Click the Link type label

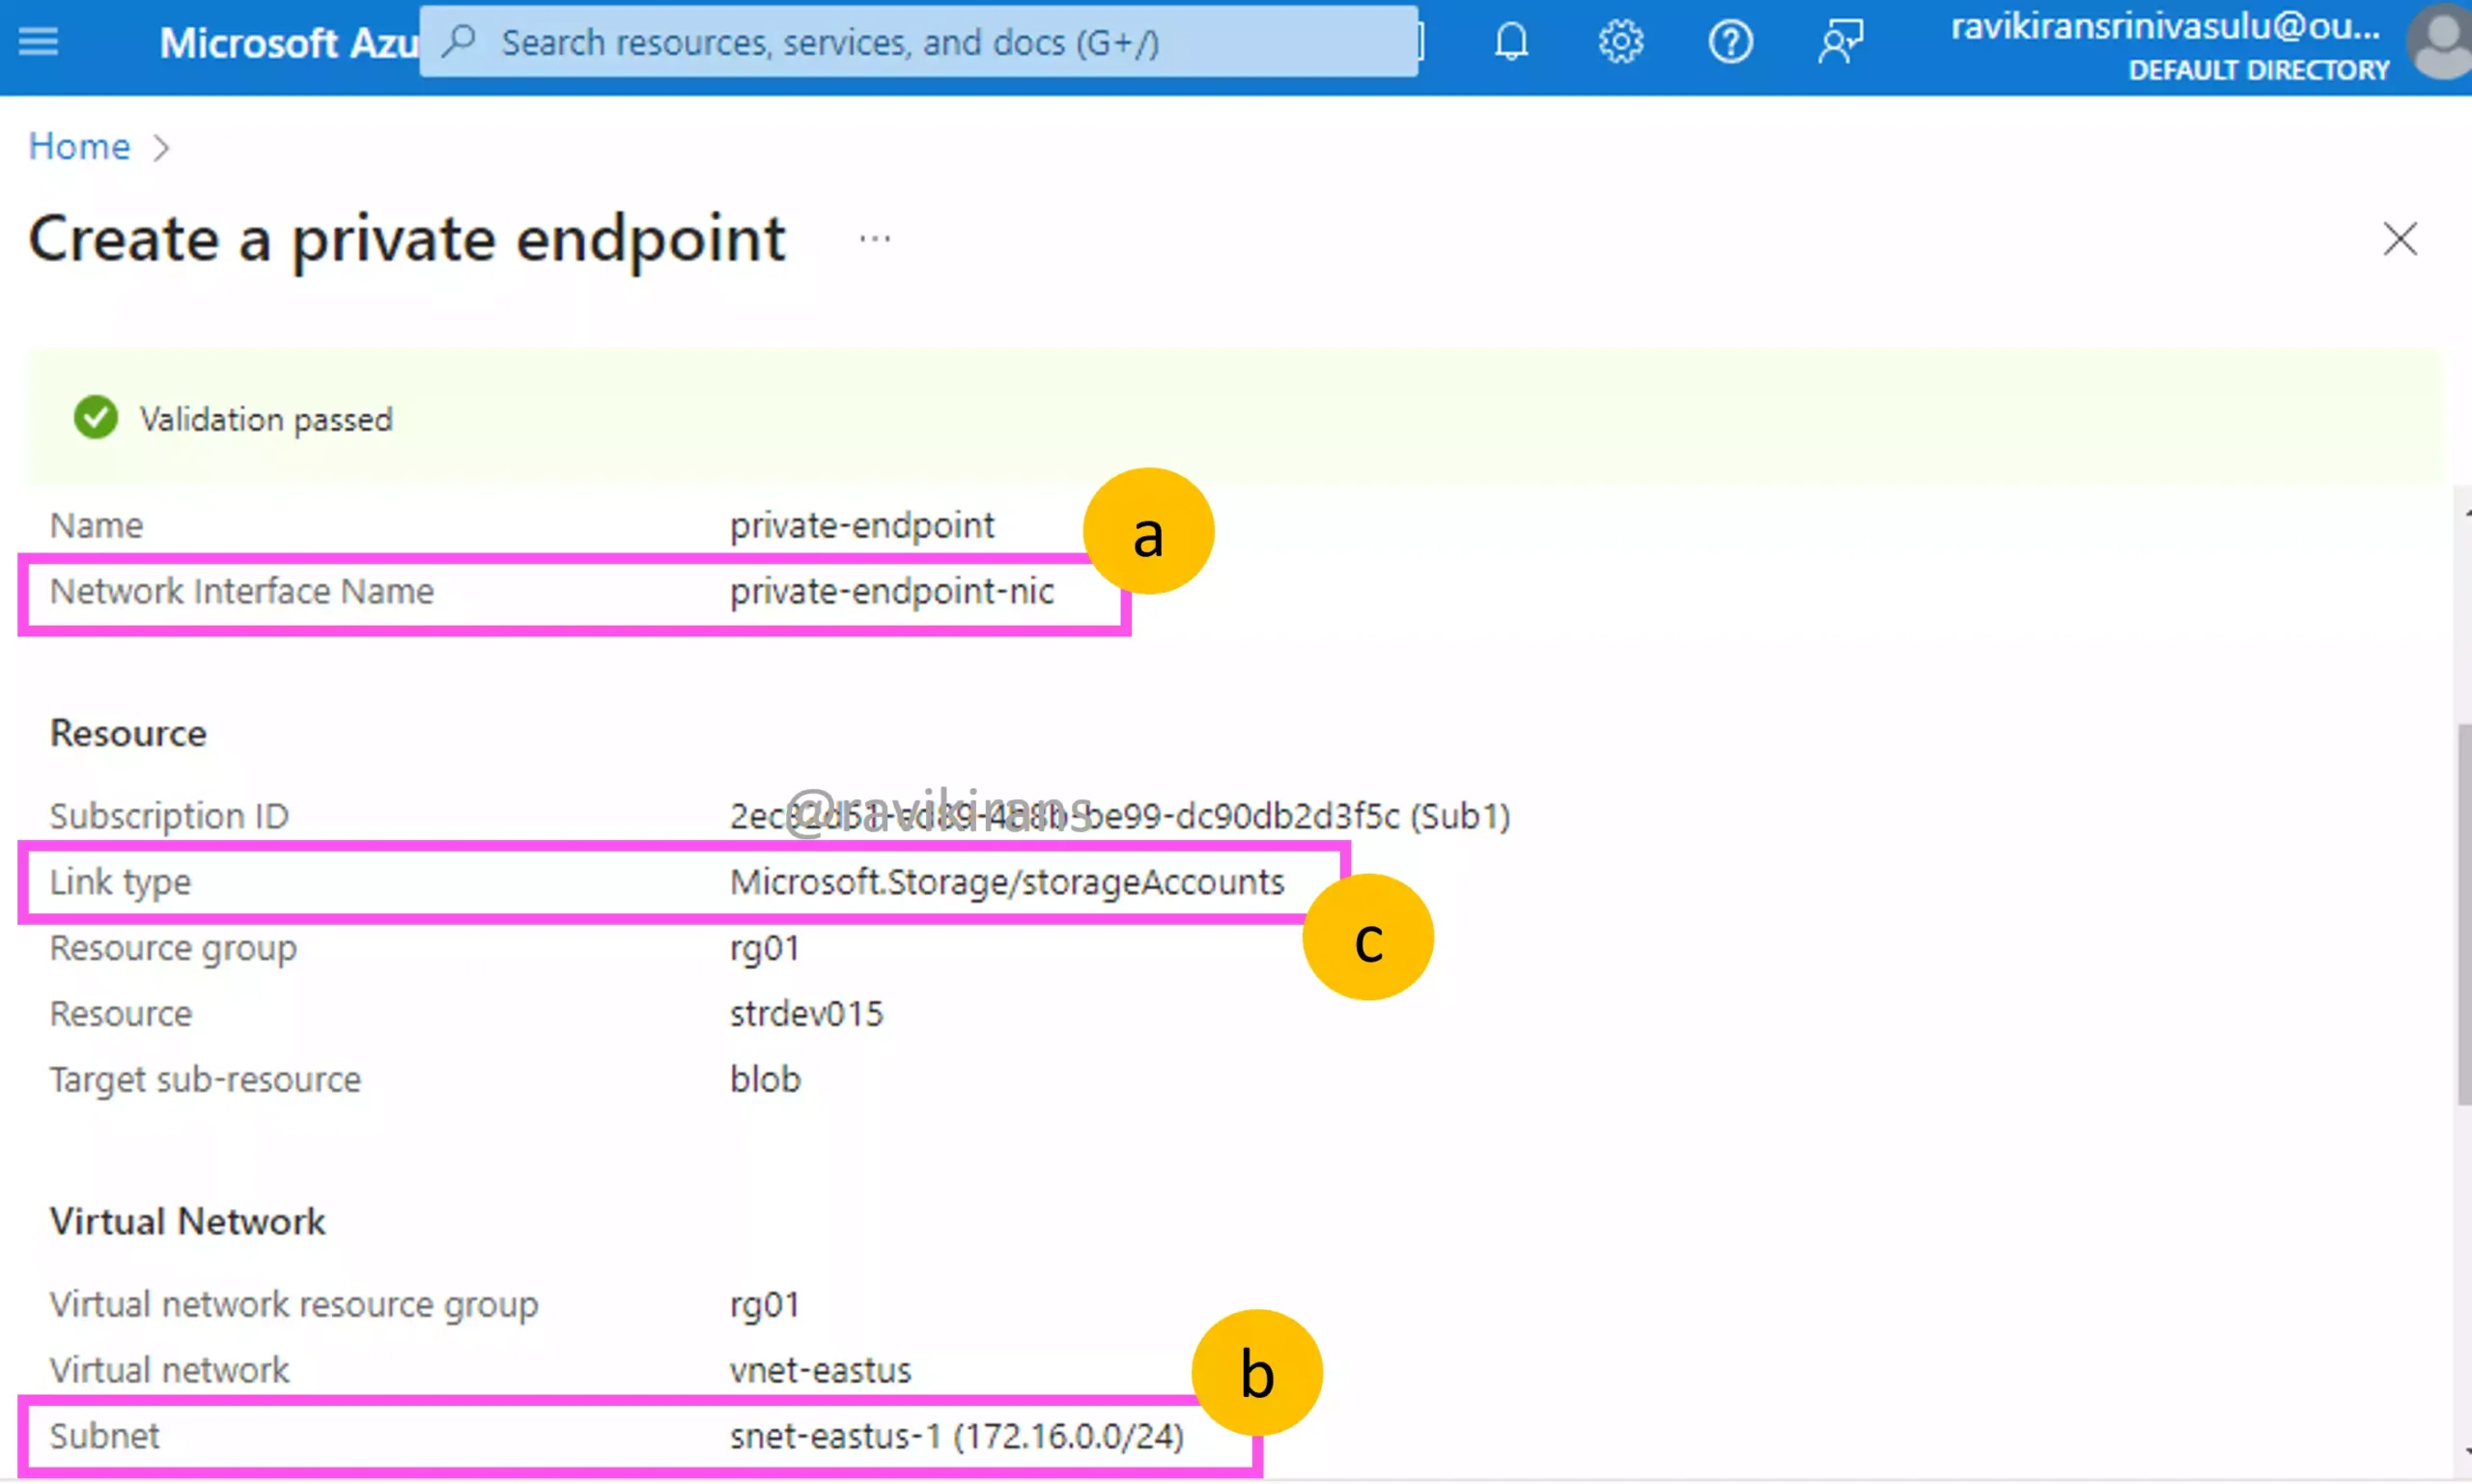(x=120, y=883)
